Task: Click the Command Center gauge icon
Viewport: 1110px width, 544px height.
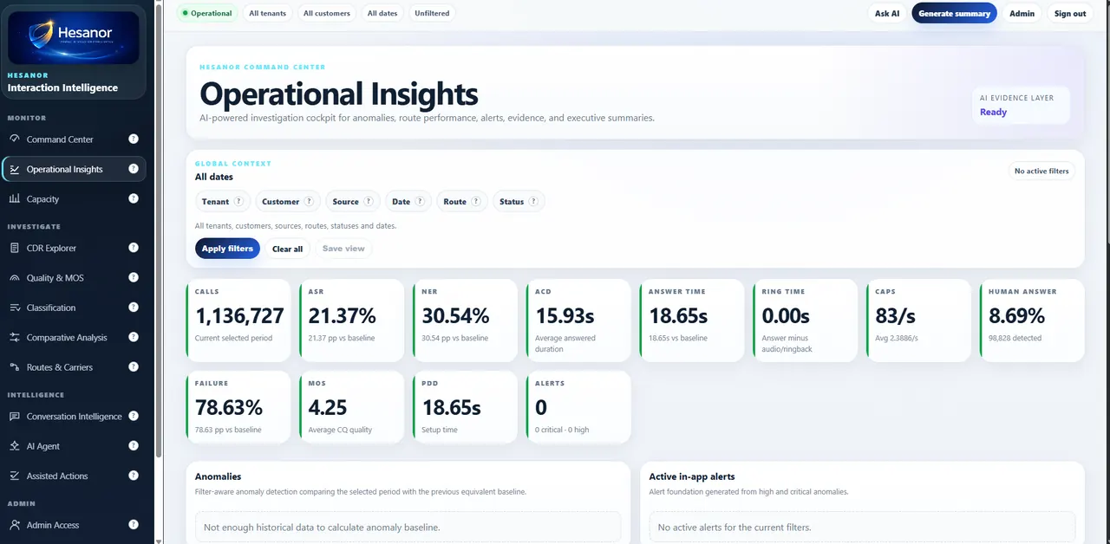Action: pos(15,139)
